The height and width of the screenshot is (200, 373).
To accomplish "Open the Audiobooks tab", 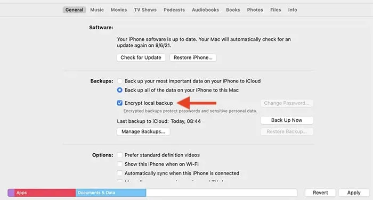I will coord(205,10).
